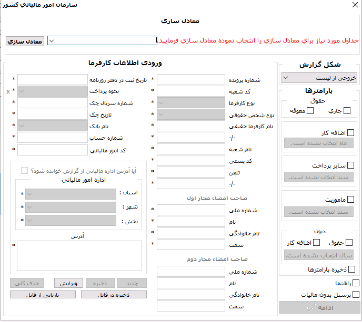Toggle پرسنل بدون ماليات checkbox
362x322 pixels.
pyautogui.click(x=356, y=295)
